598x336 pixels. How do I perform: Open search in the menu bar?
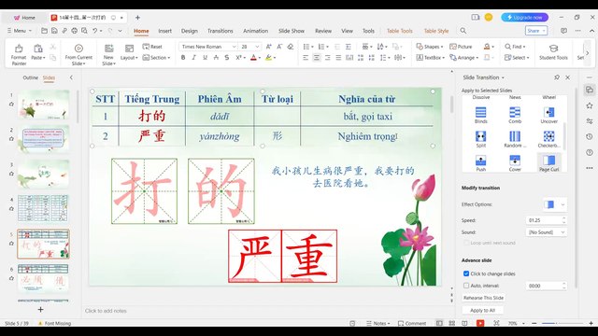click(x=463, y=31)
